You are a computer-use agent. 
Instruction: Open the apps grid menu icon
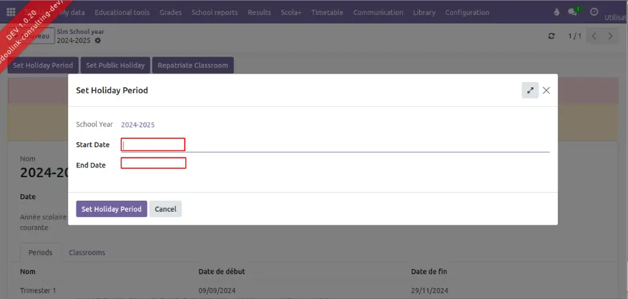[x=11, y=12]
